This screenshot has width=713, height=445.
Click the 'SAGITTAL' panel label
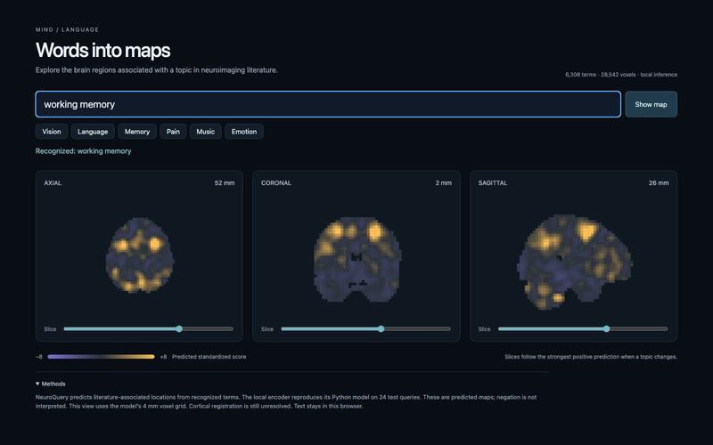tap(493, 183)
